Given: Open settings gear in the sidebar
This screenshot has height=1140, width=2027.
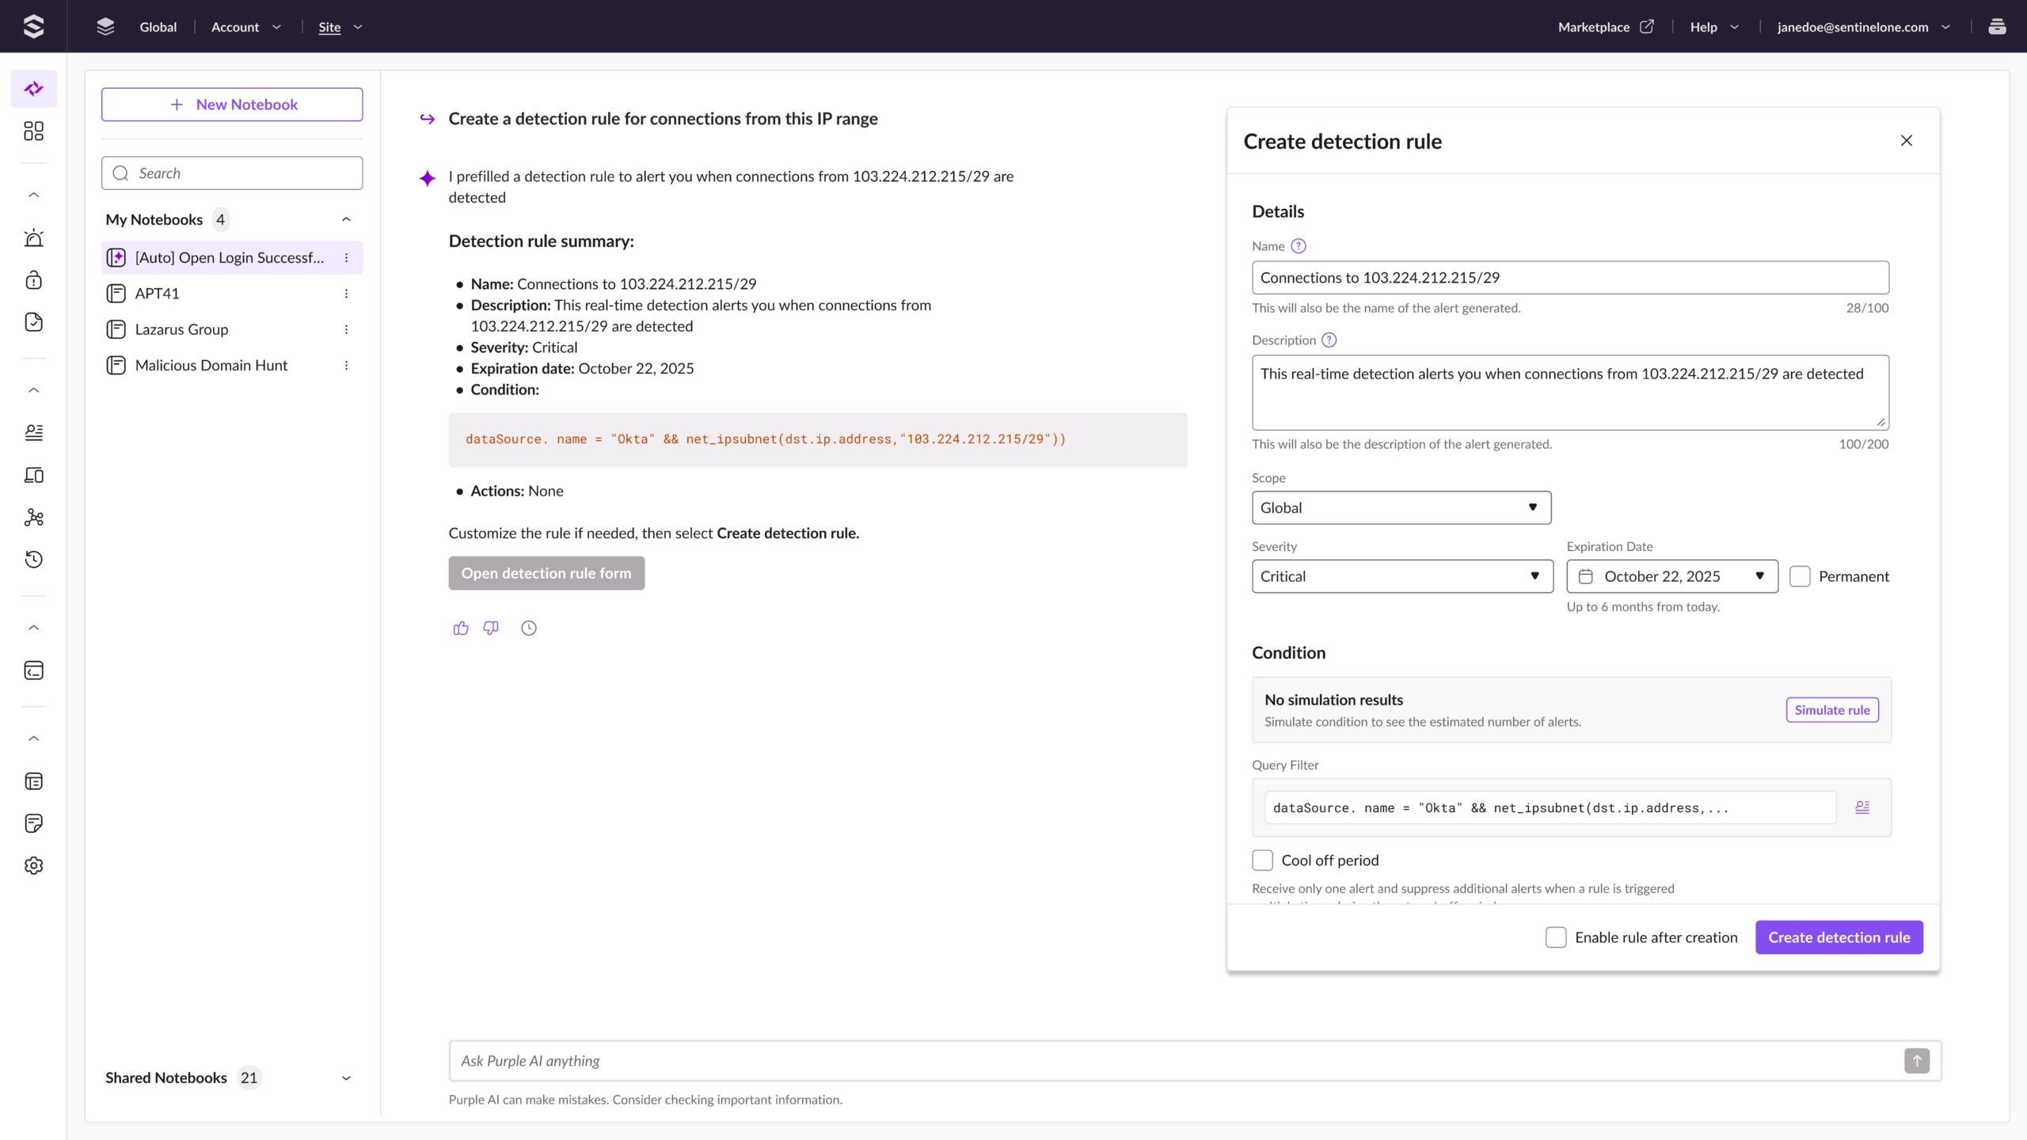Looking at the screenshot, I should pyautogui.click(x=33, y=865).
